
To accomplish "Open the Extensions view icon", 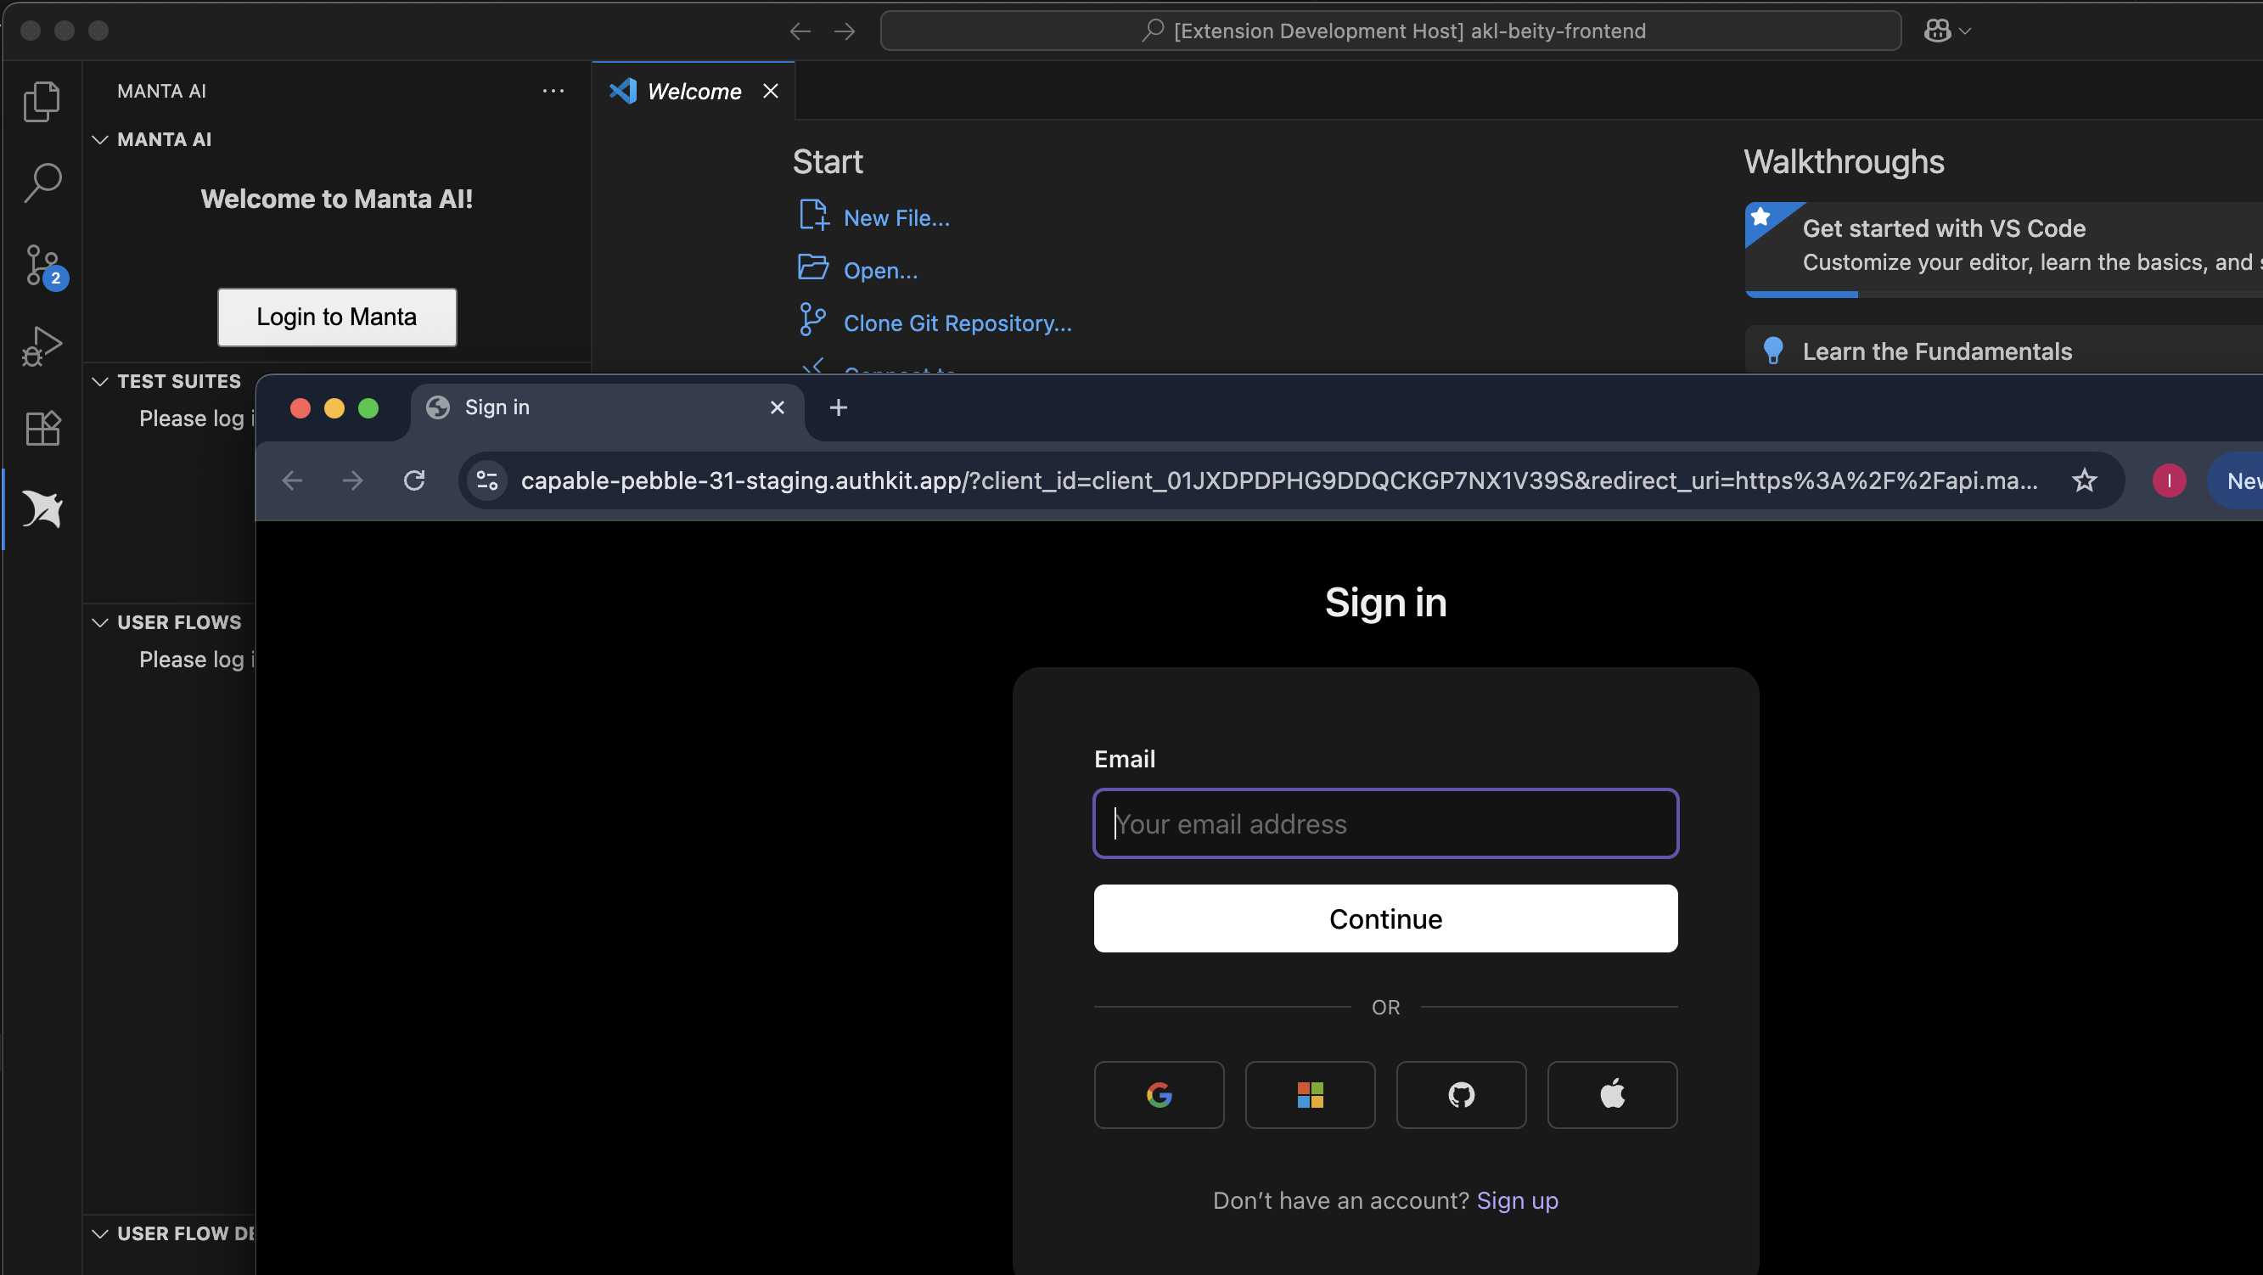I will [x=42, y=428].
